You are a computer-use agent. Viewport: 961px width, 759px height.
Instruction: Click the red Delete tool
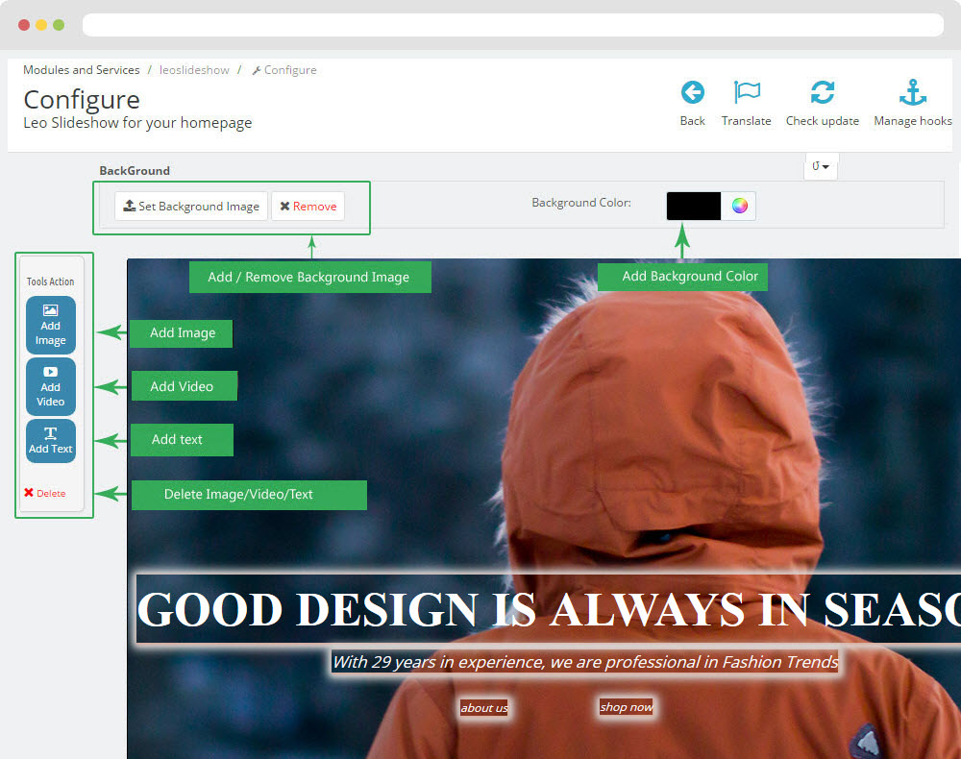point(45,493)
